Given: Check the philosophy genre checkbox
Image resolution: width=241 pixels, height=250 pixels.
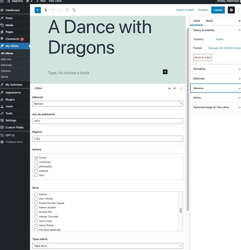Looking at the screenshot, I should click(x=36, y=166).
